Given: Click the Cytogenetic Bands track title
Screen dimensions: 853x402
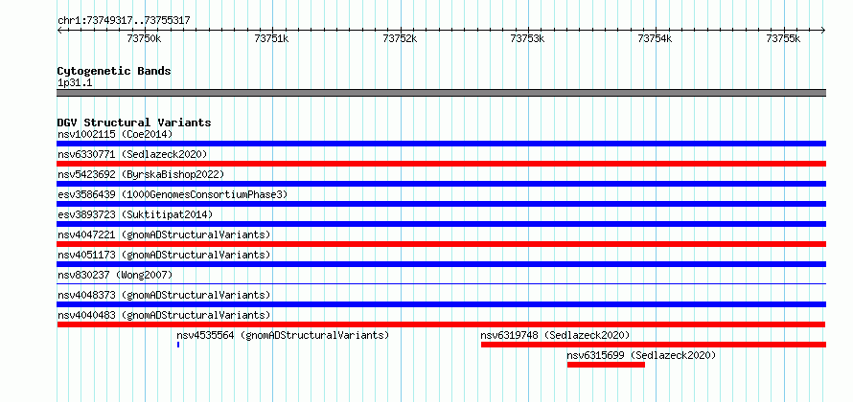Looking at the screenshot, I should [x=114, y=71].
